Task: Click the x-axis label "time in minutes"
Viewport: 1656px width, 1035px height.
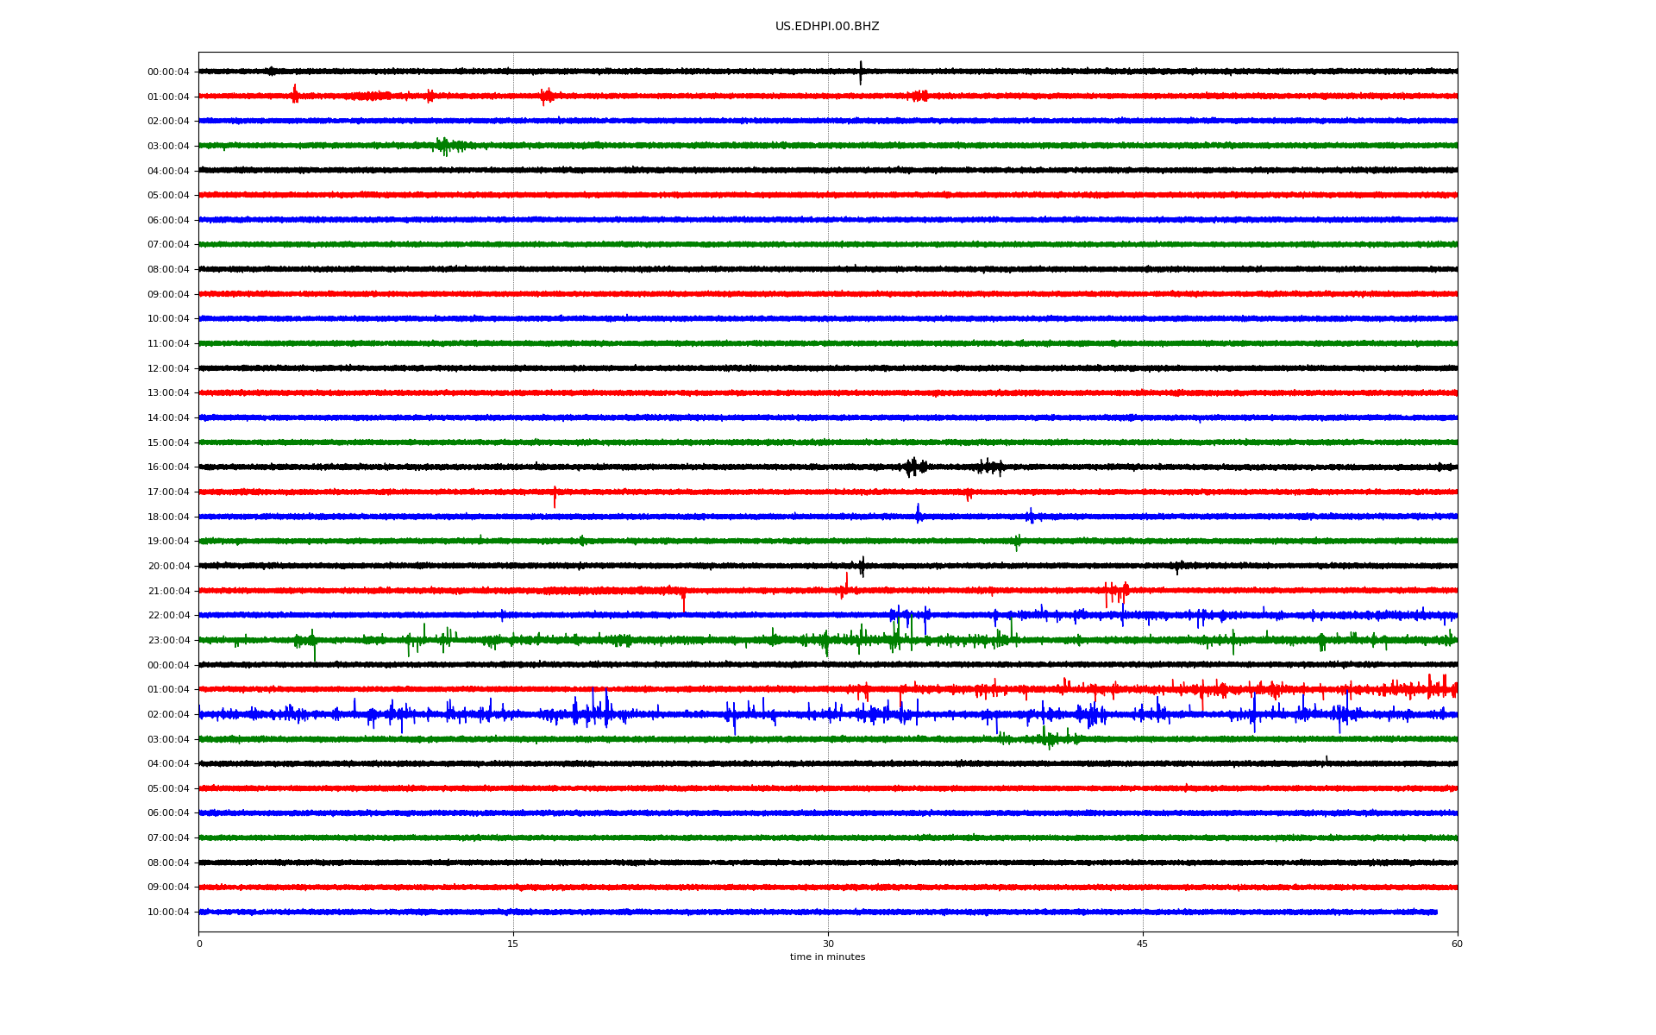Action: (x=826, y=957)
